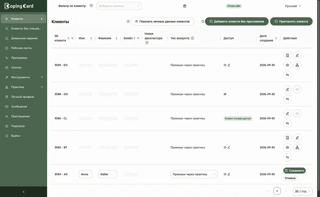The height and width of the screenshot is (197, 320).
Task: Open the filter icon in ID клиента column
Action: [72, 38]
